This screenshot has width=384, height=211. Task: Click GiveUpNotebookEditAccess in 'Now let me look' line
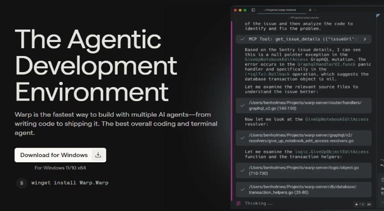[x=337, y=119]
